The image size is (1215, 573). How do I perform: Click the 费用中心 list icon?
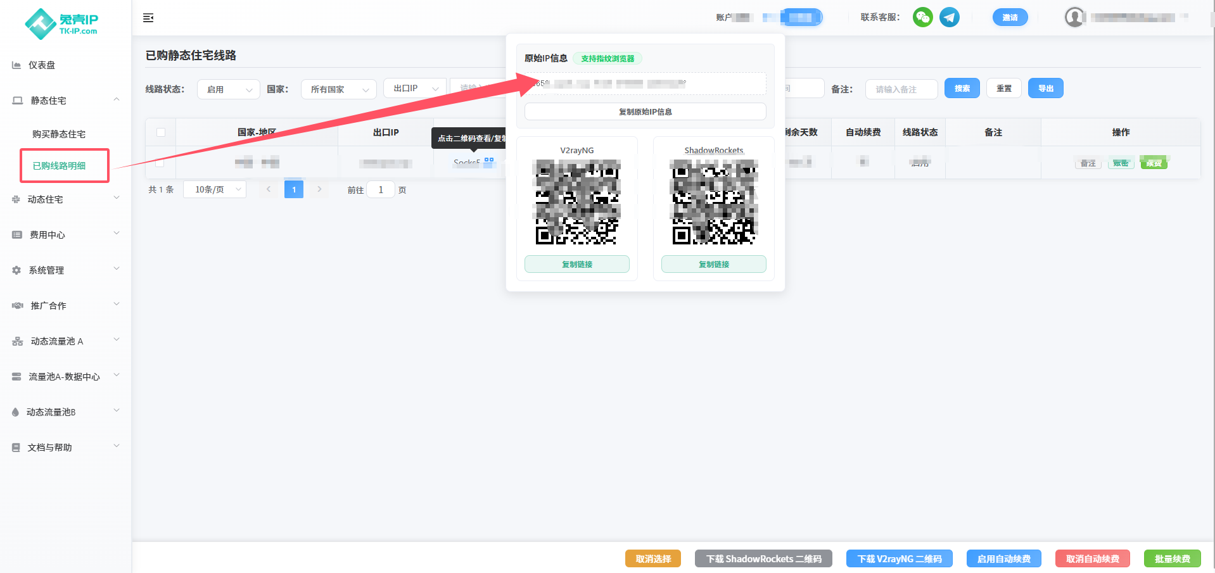click(17, 235)
